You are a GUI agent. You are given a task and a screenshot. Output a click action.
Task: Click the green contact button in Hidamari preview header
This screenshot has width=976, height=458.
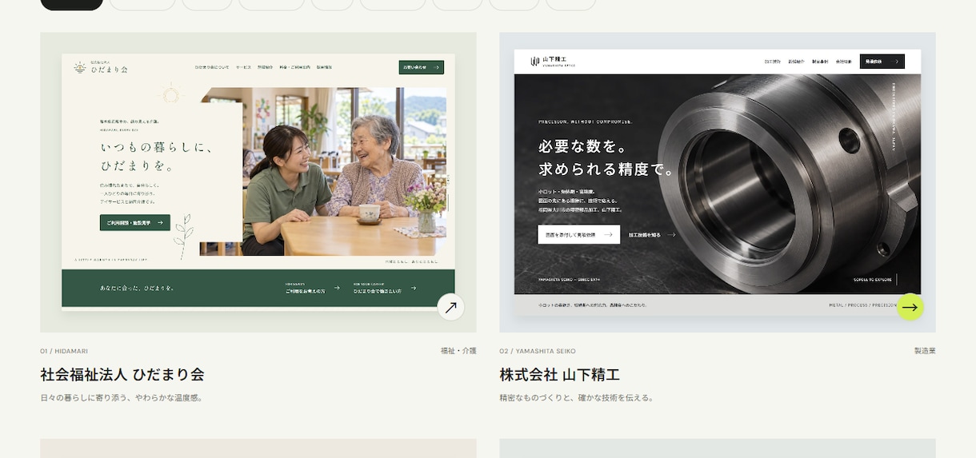tap(421, 67)
